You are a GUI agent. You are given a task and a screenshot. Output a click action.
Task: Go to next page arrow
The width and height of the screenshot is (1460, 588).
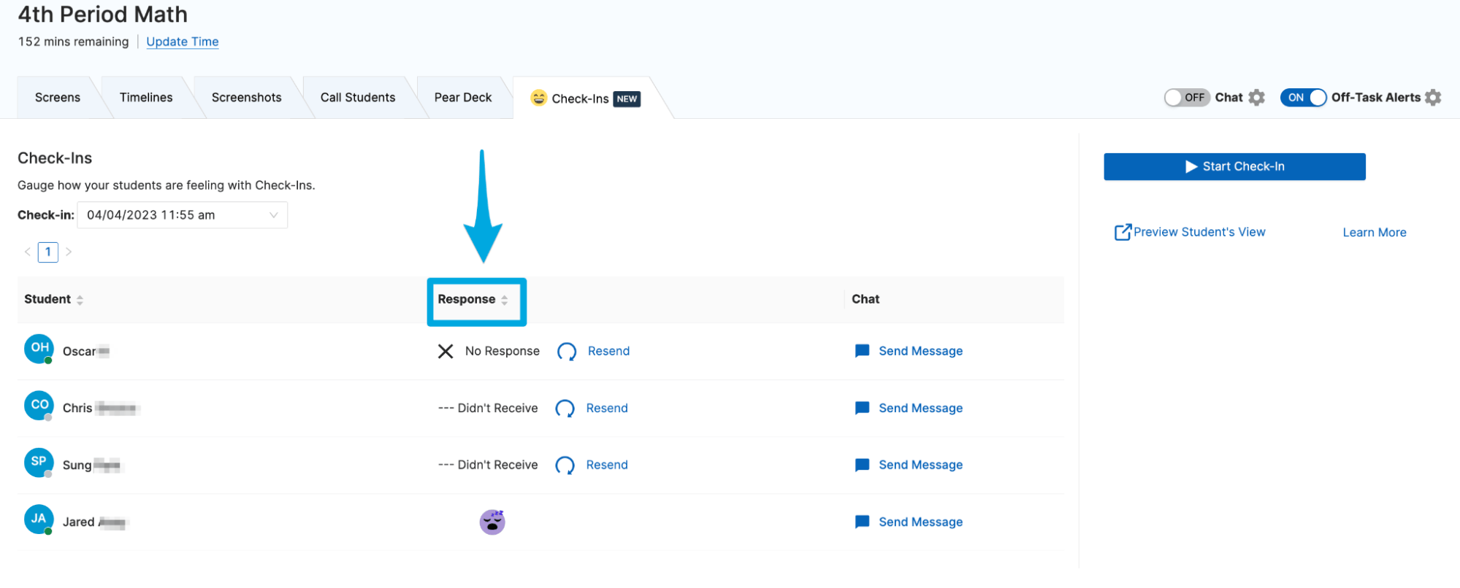click(69, 252)
